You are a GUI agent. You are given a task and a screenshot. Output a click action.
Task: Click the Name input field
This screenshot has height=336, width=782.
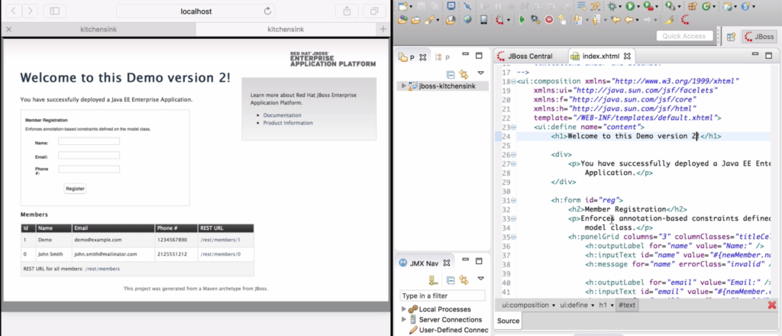coord(89,141)
